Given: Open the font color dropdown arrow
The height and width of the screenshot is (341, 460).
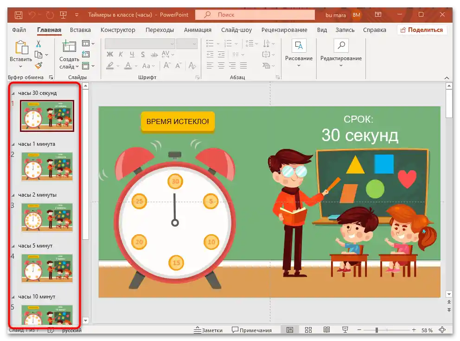Looking at the screenshot, I should pyautogui.click(x=136, y=65).
